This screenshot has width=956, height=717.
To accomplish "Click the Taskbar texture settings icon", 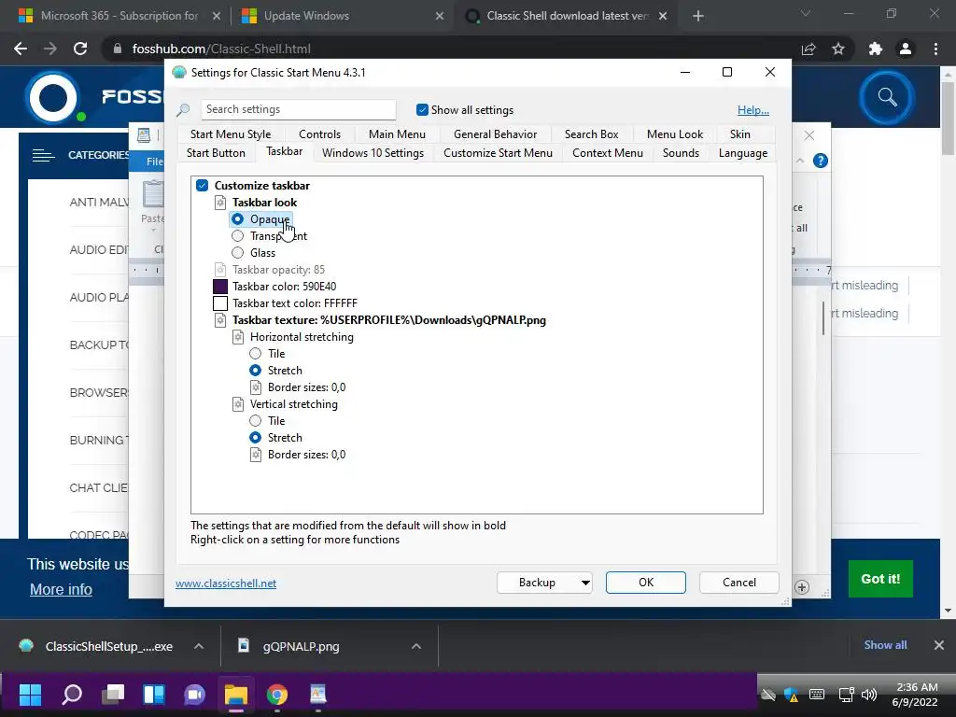I will pos(220,320).
